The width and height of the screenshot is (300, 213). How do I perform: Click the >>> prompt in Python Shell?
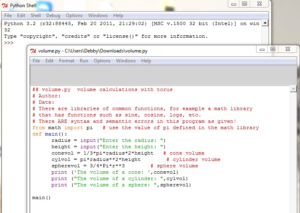pyautogui.click(x=9, y=43)
